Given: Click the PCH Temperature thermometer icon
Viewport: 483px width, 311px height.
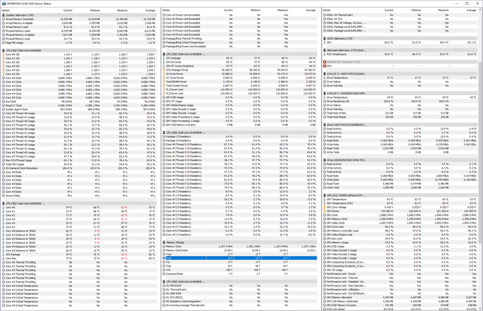Looking at the screenshot, I should [324, 54].
